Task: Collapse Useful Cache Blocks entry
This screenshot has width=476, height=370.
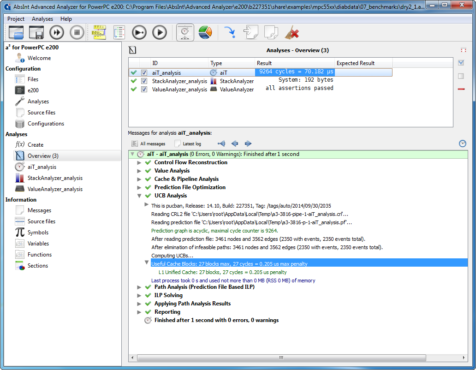Action: click(146, 262)
